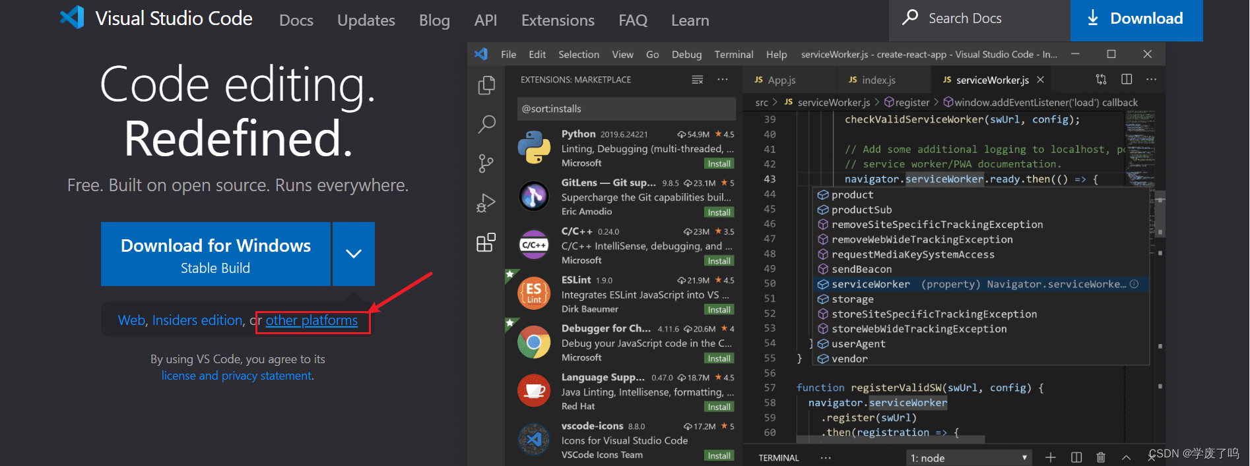Split the editor to the right

[x=1127, y=79]
